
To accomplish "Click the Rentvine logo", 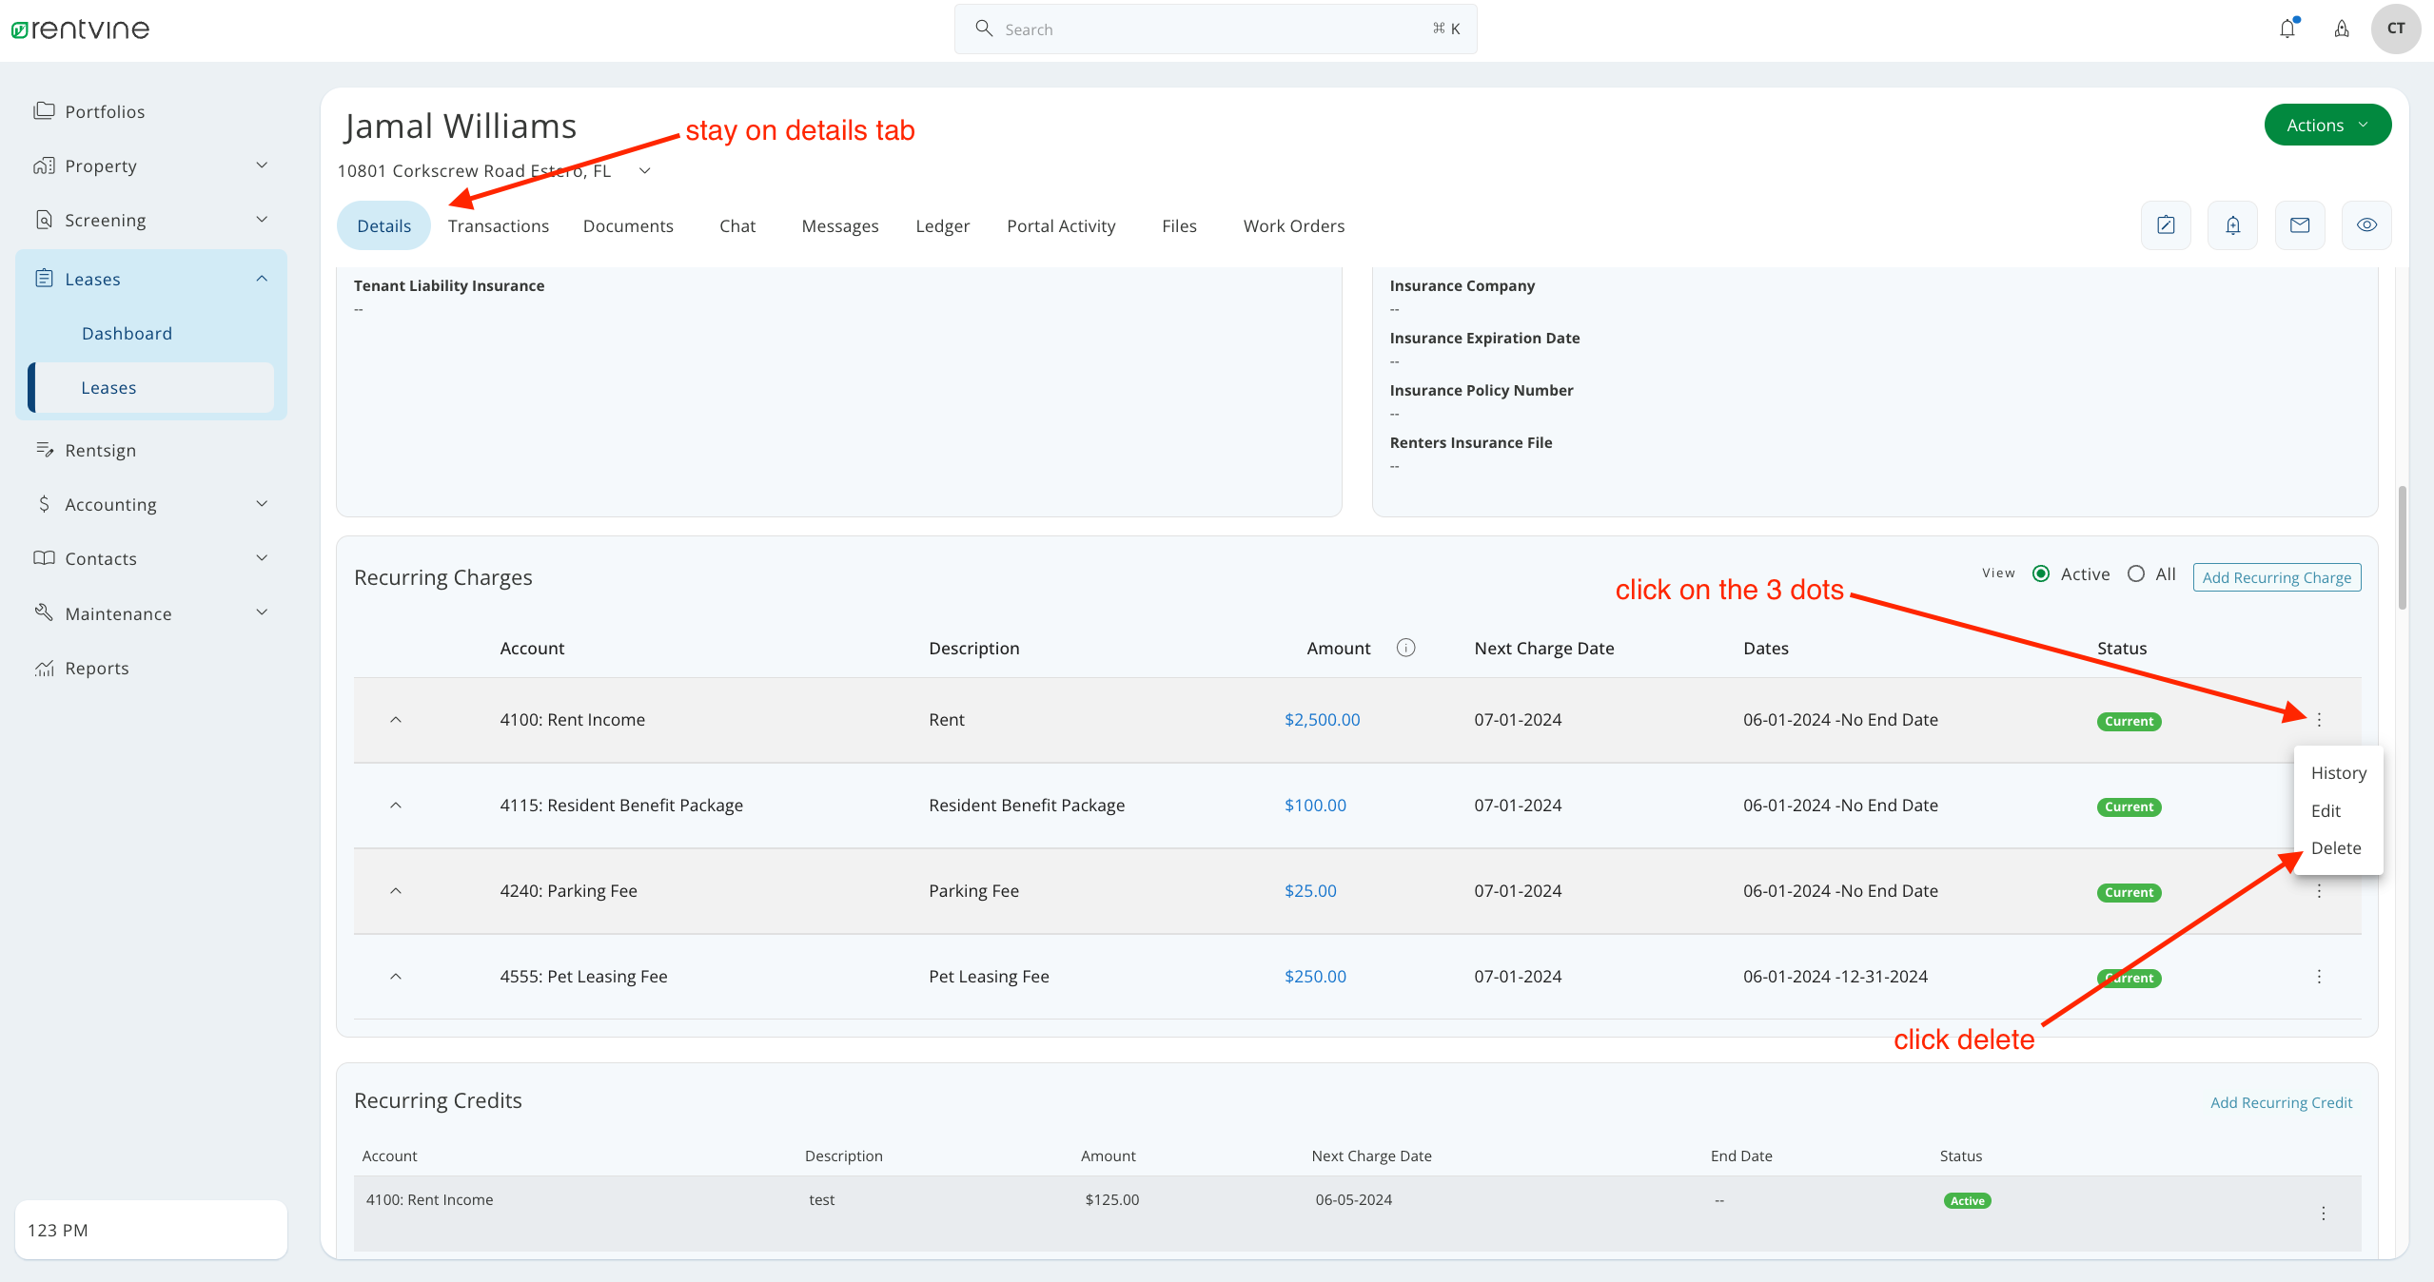I will (80, 29).
